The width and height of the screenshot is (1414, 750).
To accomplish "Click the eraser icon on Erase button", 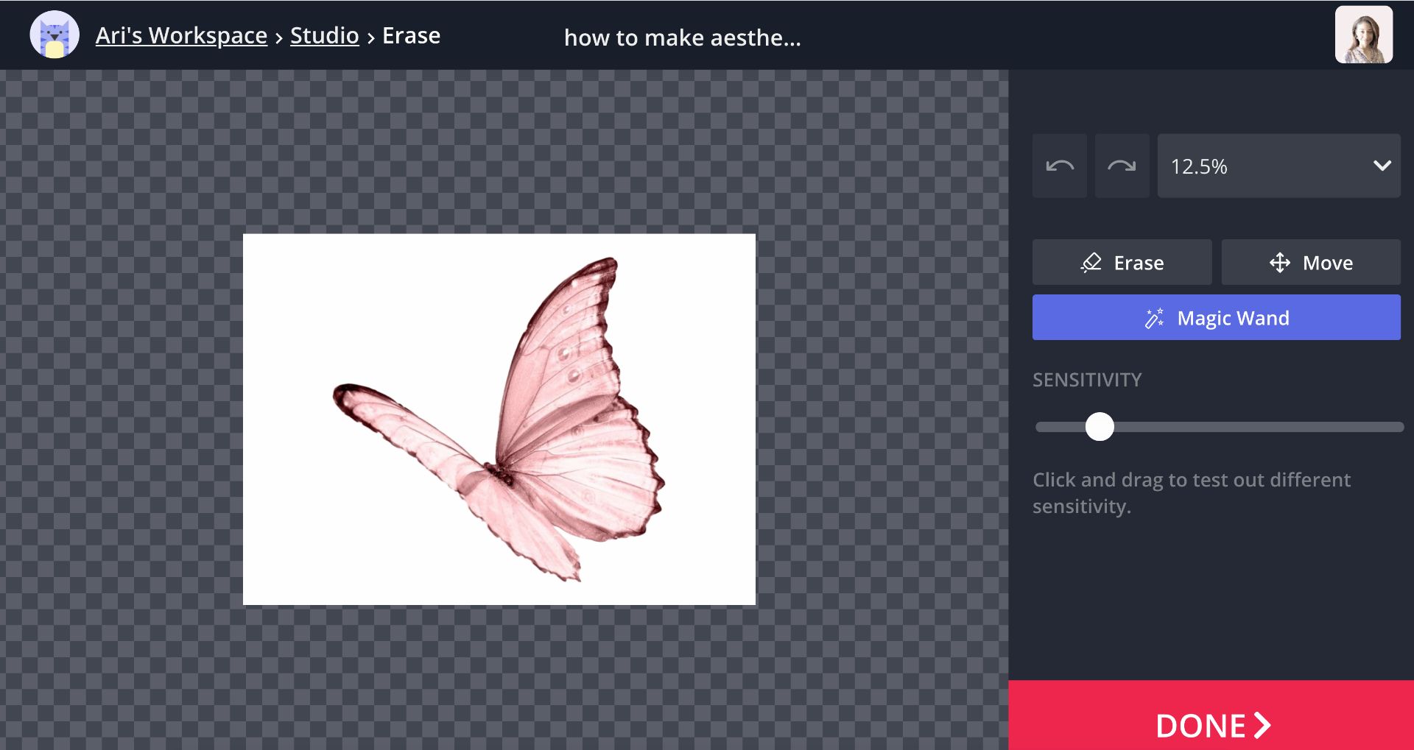I will (x=1091, y=263).
